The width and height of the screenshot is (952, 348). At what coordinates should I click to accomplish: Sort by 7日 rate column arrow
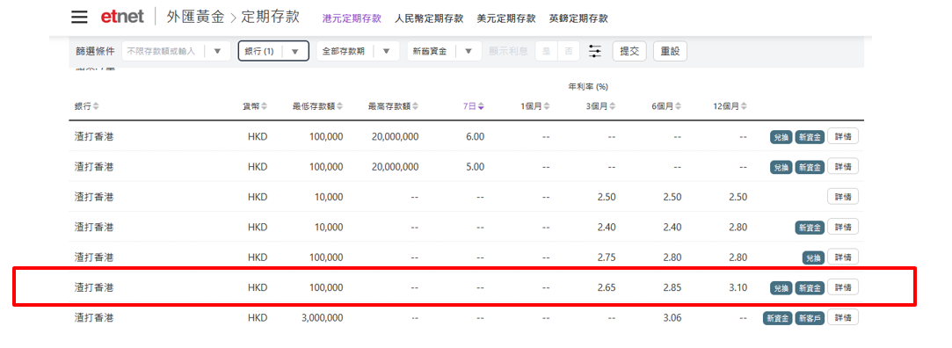[481, 106]
